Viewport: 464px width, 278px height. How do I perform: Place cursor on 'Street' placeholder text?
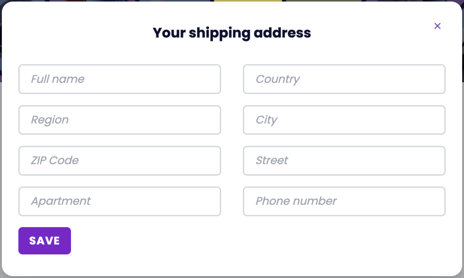click(272, 160)
